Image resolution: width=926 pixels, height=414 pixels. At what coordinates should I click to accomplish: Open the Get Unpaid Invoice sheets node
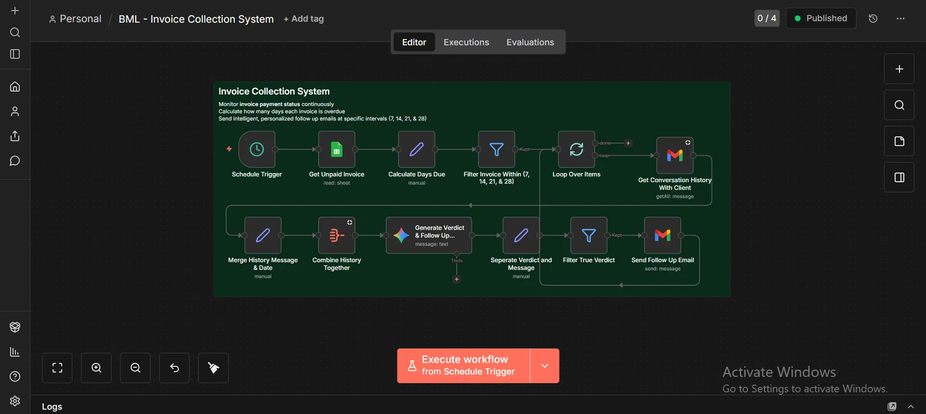tap(337, 149)
